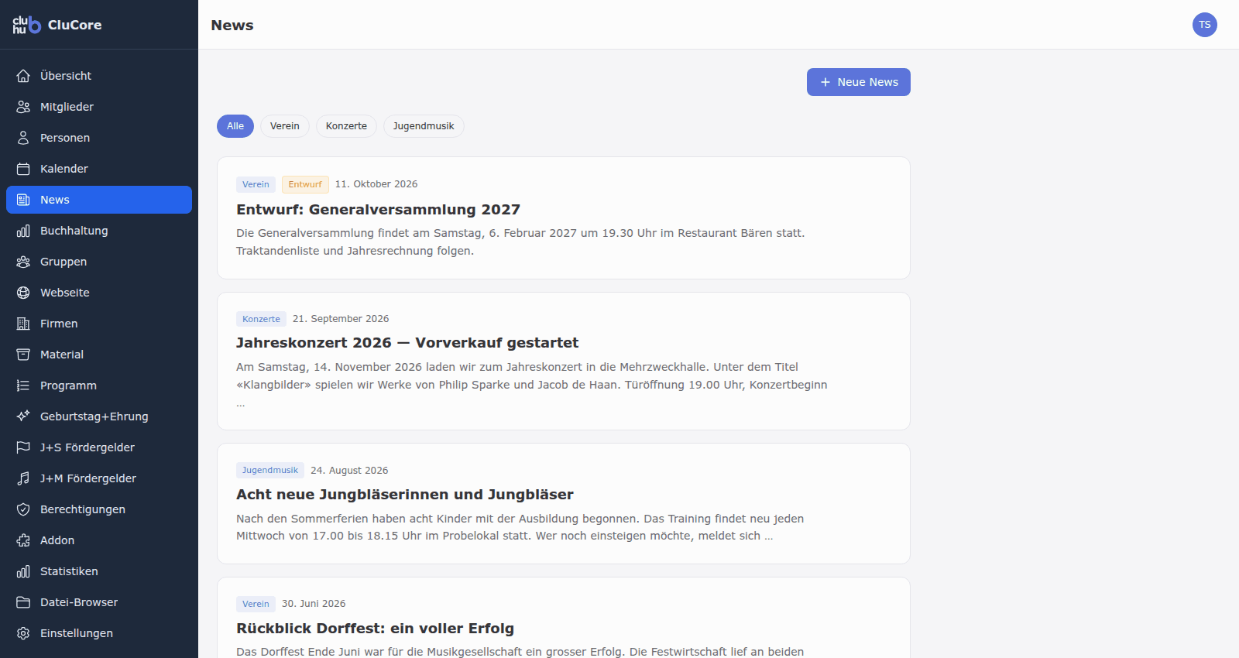The image size is (1239, 658).
Task: Click the group icon beside Gruppen
Action: [x=23, y=262]
